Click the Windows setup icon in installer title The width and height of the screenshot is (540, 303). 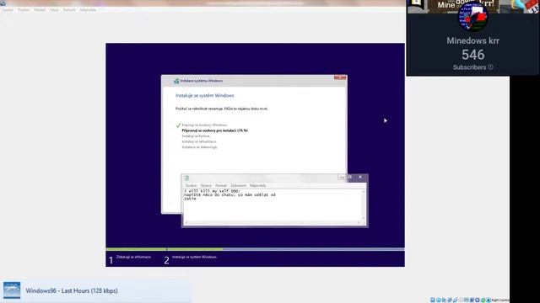tap(176, 81)
